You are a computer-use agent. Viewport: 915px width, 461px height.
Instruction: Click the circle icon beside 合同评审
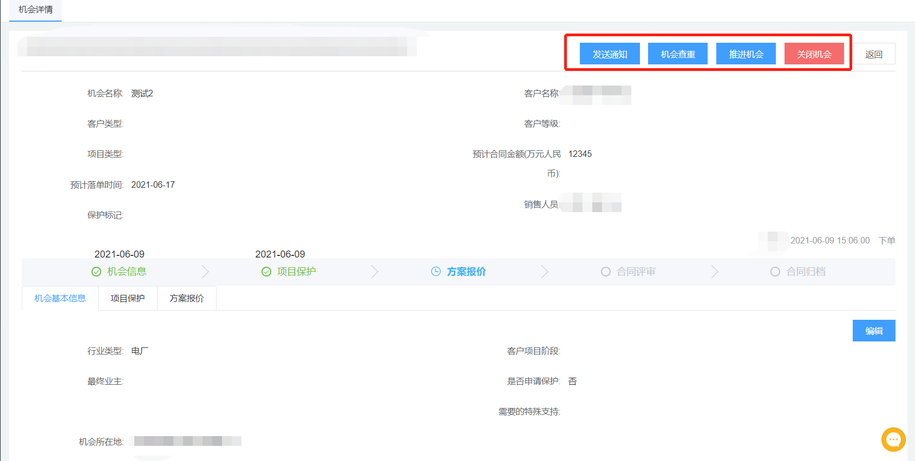click(606, 272)
